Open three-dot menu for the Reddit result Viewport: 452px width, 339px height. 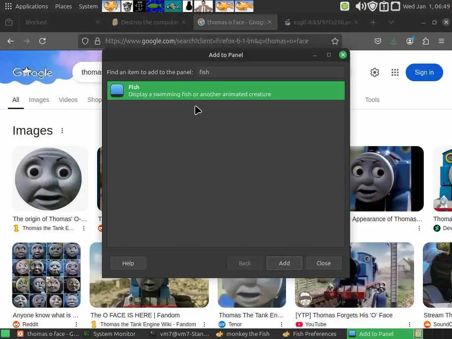76,324
